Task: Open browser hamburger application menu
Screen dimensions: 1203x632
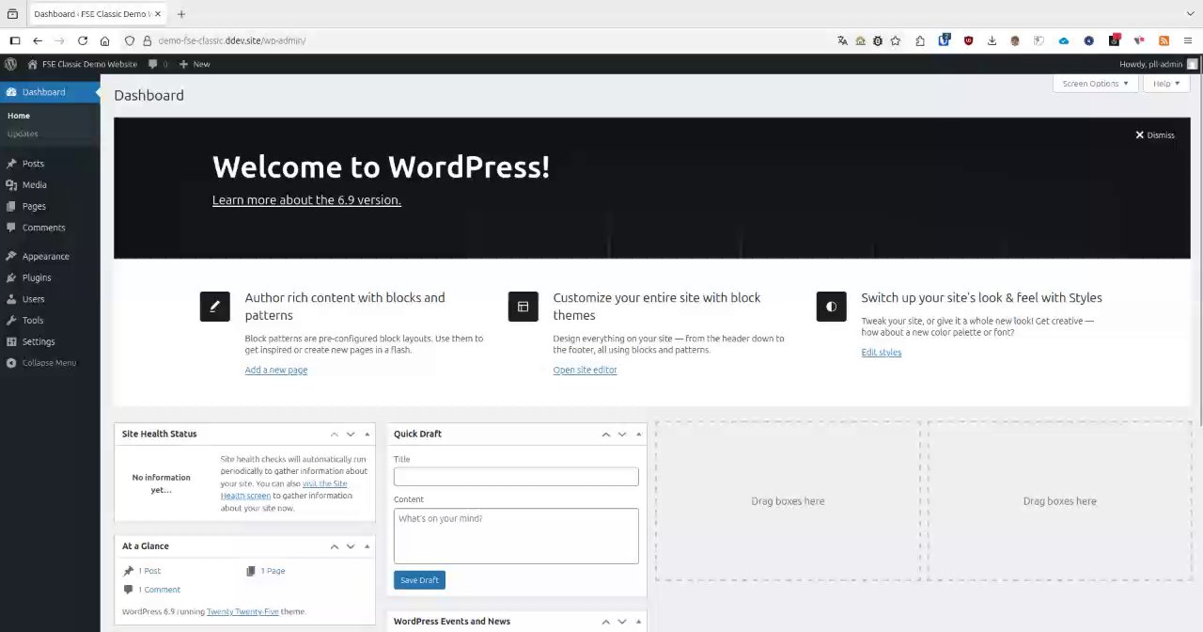Action: pyautogui.click(x=1188, y=40)
